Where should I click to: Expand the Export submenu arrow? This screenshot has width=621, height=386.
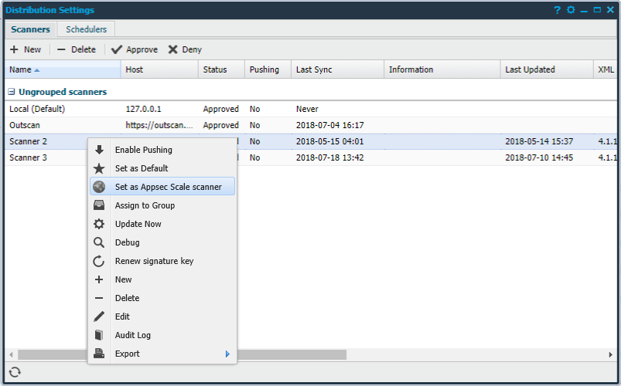[227, 354]
